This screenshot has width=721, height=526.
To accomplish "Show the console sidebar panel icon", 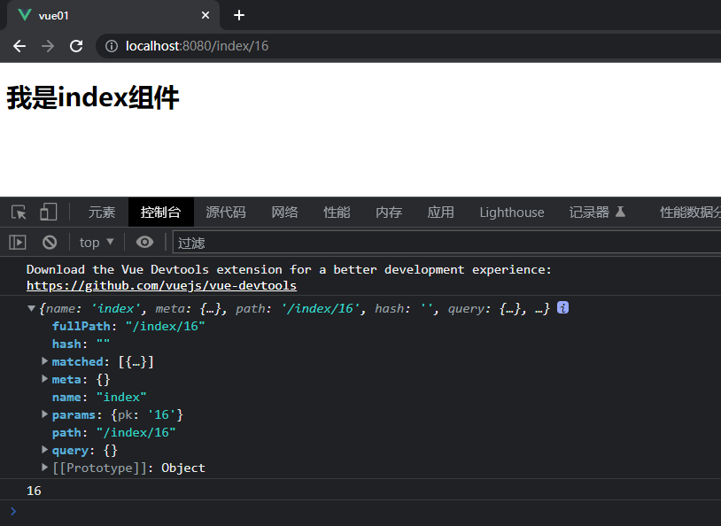I will click(18, 242).
